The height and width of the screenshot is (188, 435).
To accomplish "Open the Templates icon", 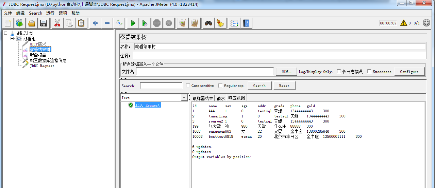I will pyautogui.click(x=20, y=23).
